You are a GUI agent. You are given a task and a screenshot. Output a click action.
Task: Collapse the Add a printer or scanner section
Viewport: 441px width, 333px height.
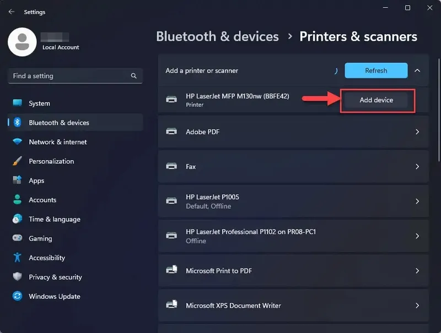point(417,70)
